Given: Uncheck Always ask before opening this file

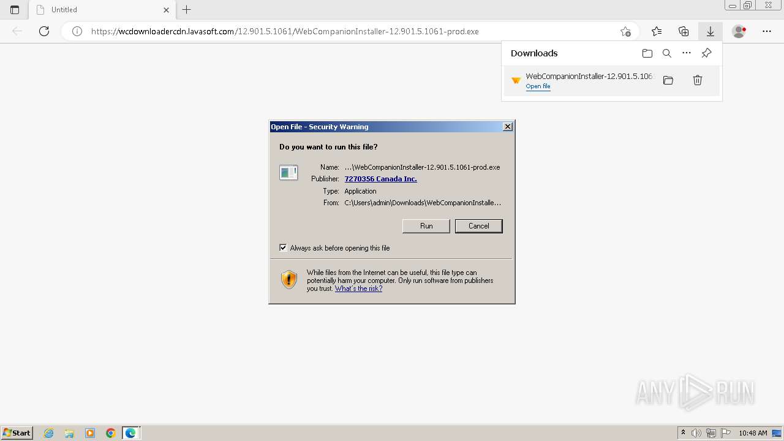Looking at the screenshot, I should tap(283, 248).
